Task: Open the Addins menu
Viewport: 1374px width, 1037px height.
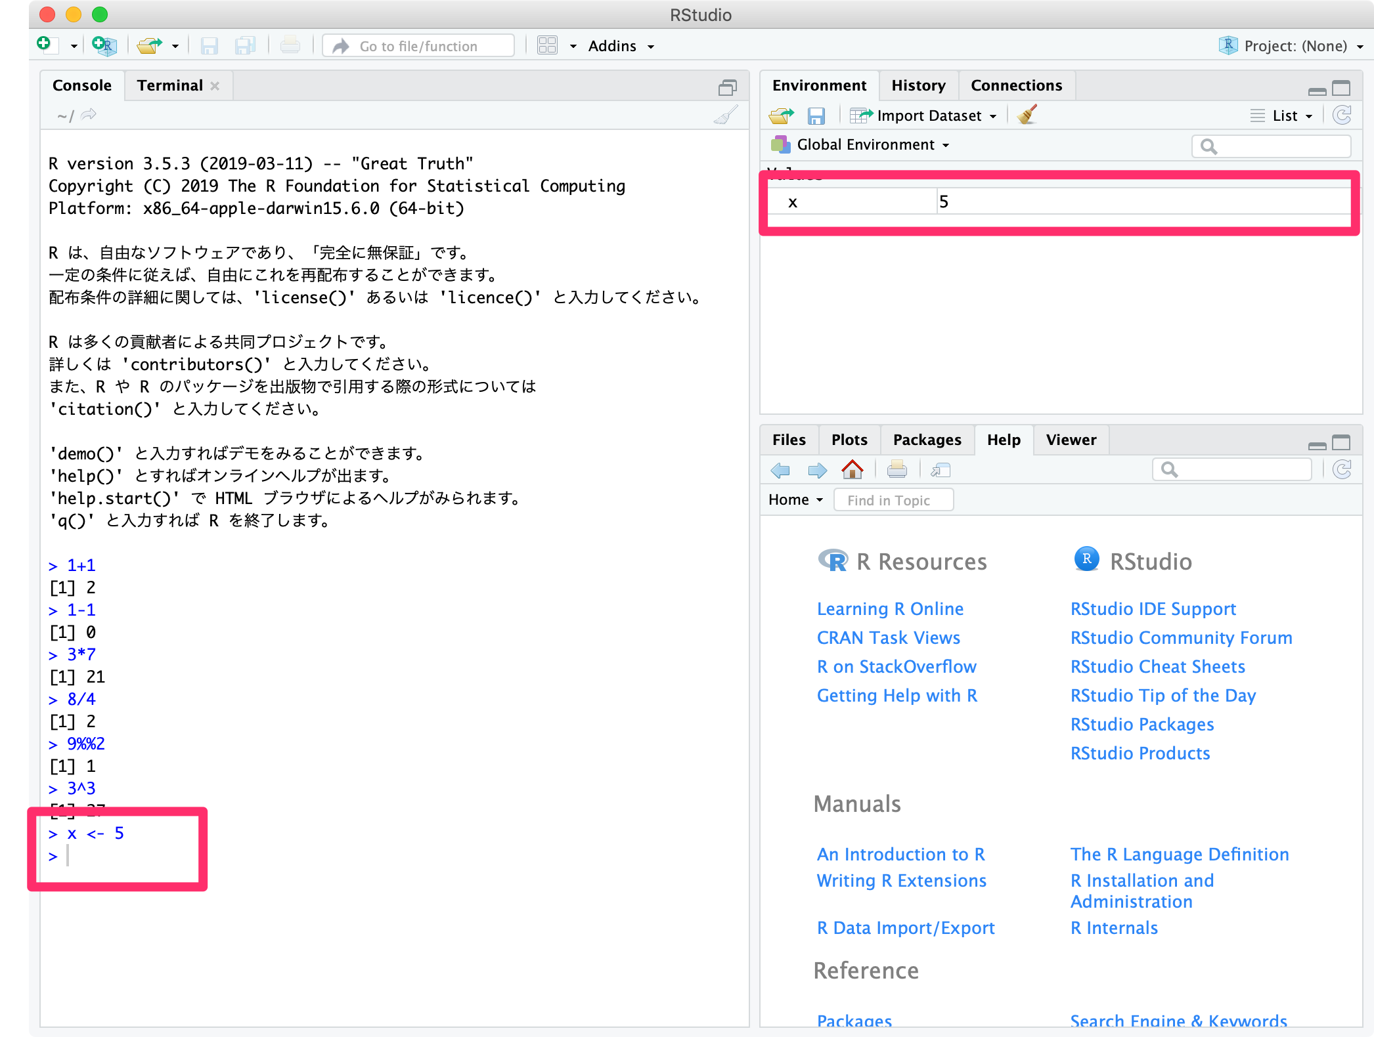Action: pyautogui.click(x=621, y=46)
